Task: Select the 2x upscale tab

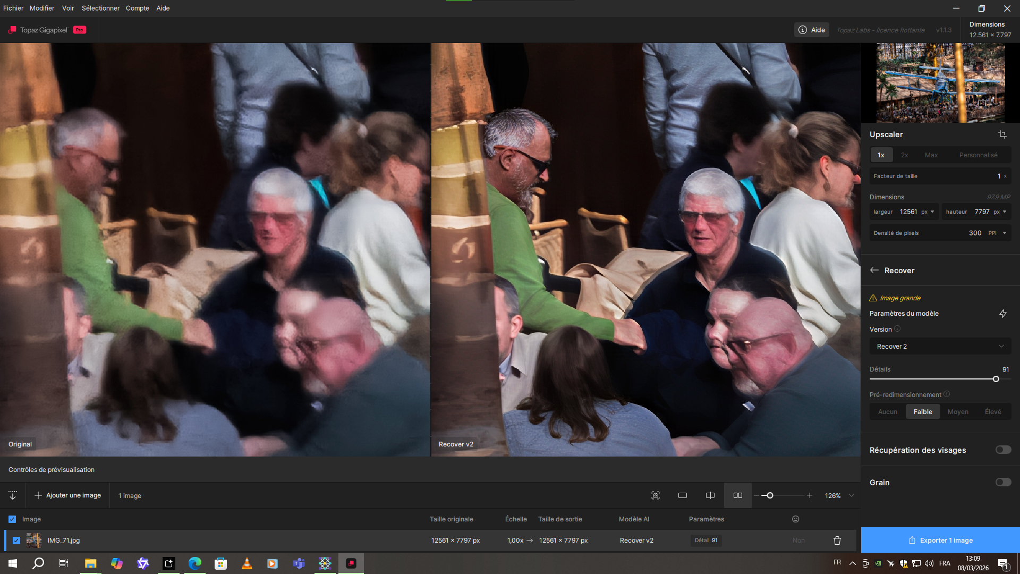Action: (x=904, y=155)
